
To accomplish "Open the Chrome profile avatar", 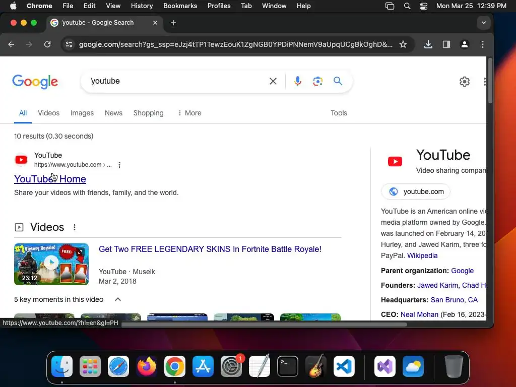I will coord(464,44).
